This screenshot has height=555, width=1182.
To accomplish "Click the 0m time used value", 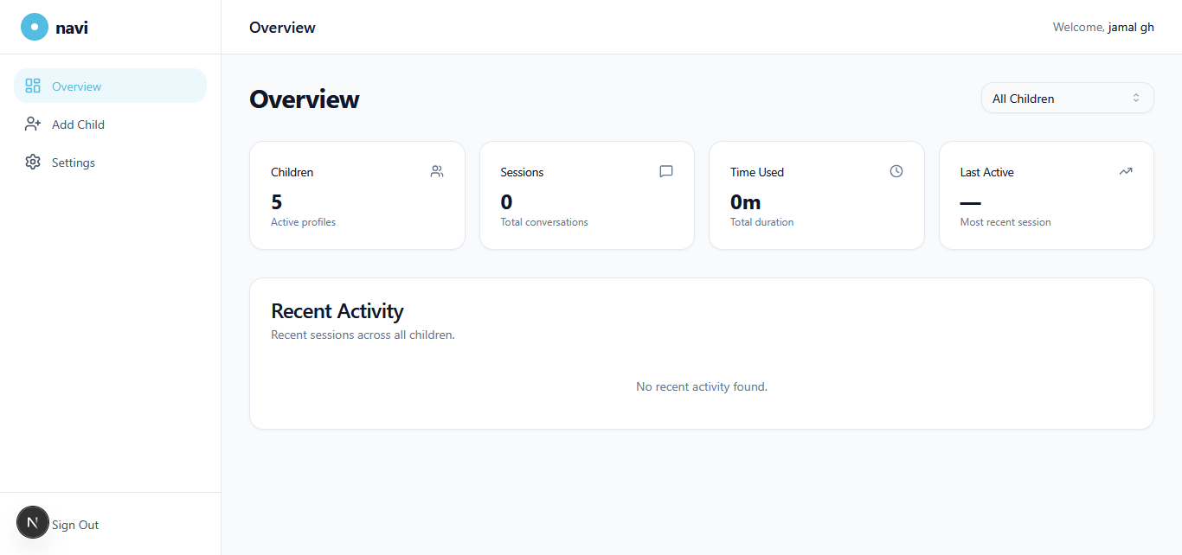I will point(746,201).
